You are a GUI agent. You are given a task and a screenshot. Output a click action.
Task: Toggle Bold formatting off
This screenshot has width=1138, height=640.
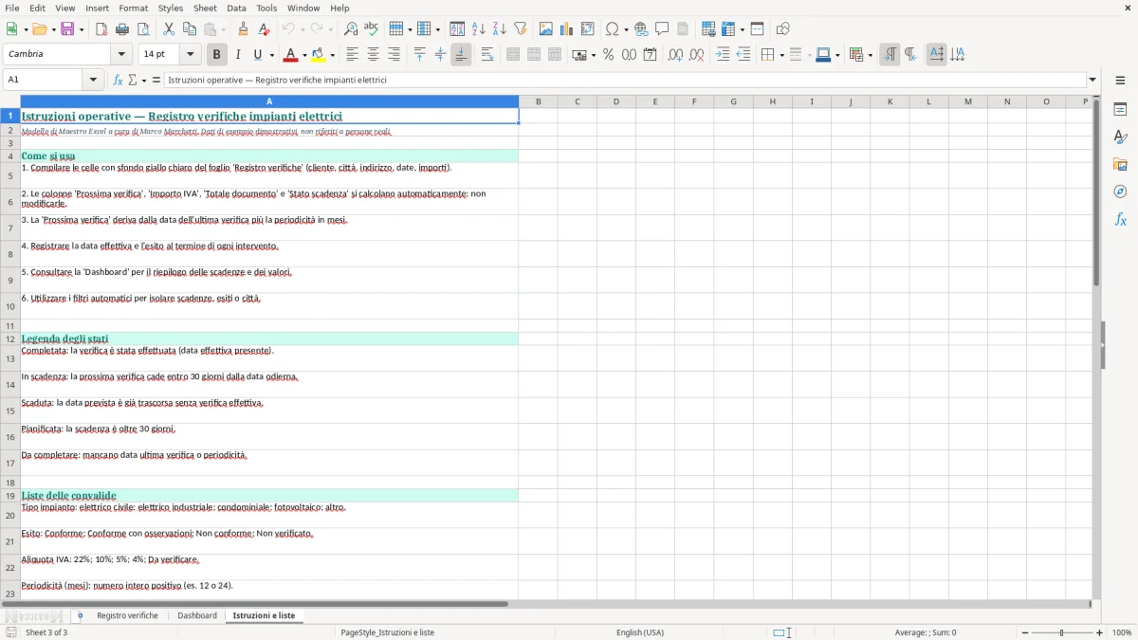pyautogui.click(x=217, y=55)
